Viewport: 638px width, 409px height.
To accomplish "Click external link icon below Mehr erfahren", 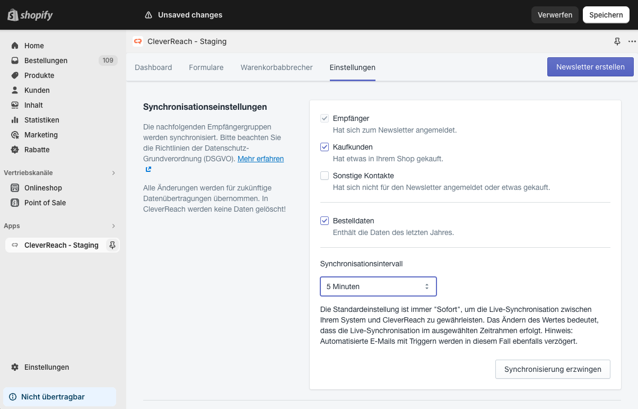I will point(148,169).
